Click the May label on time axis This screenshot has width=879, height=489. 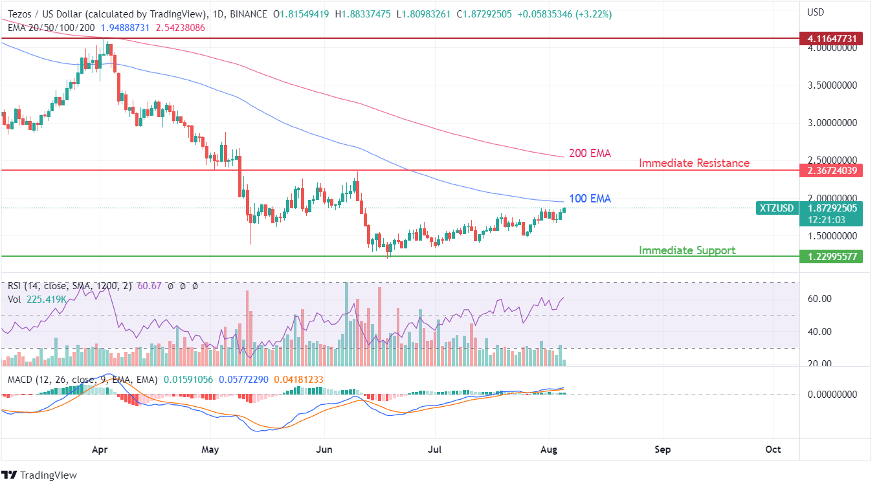(x=210, y=449)
